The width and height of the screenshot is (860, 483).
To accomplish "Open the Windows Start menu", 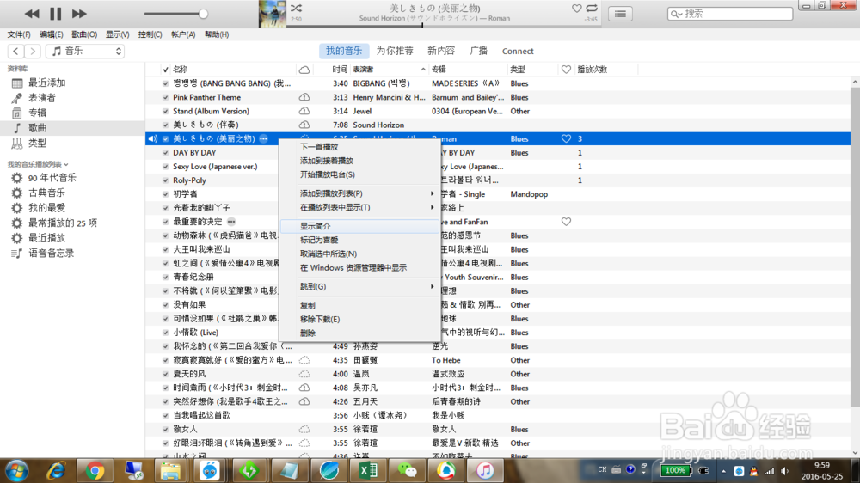I will click(16, 470).
